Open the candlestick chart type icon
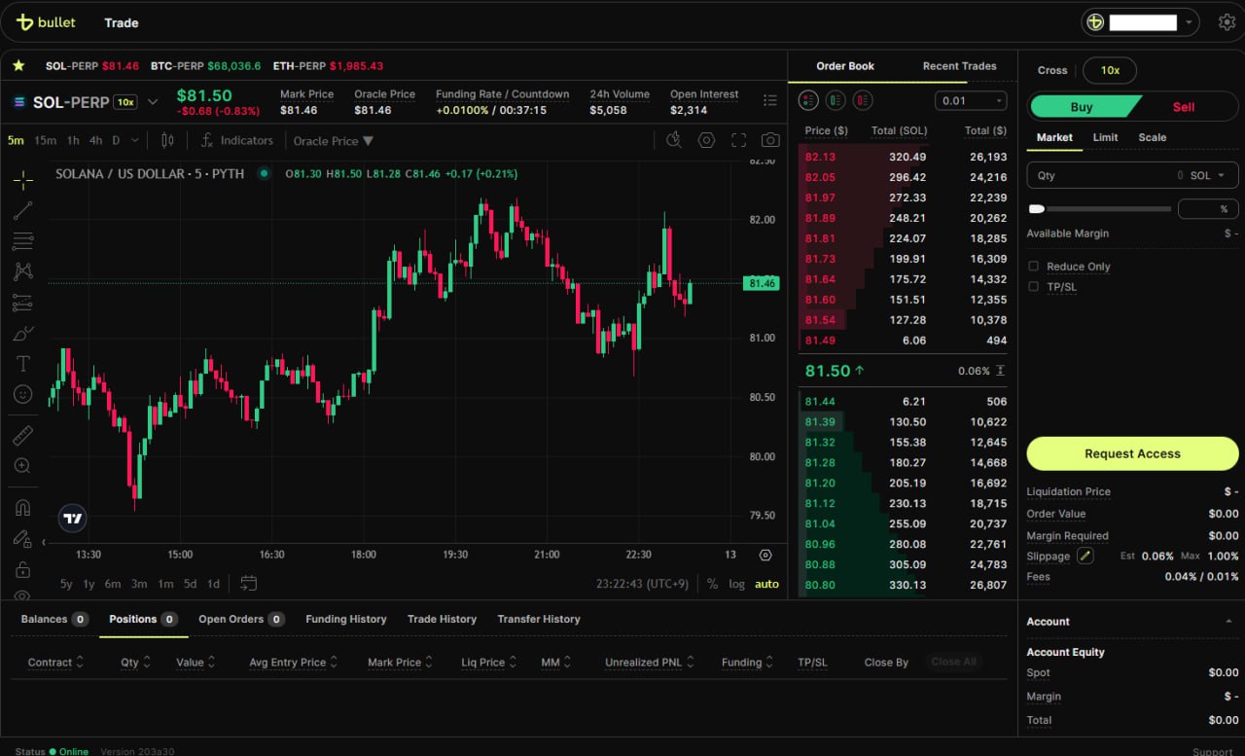The image size is (1245, 756). point(167,140)
